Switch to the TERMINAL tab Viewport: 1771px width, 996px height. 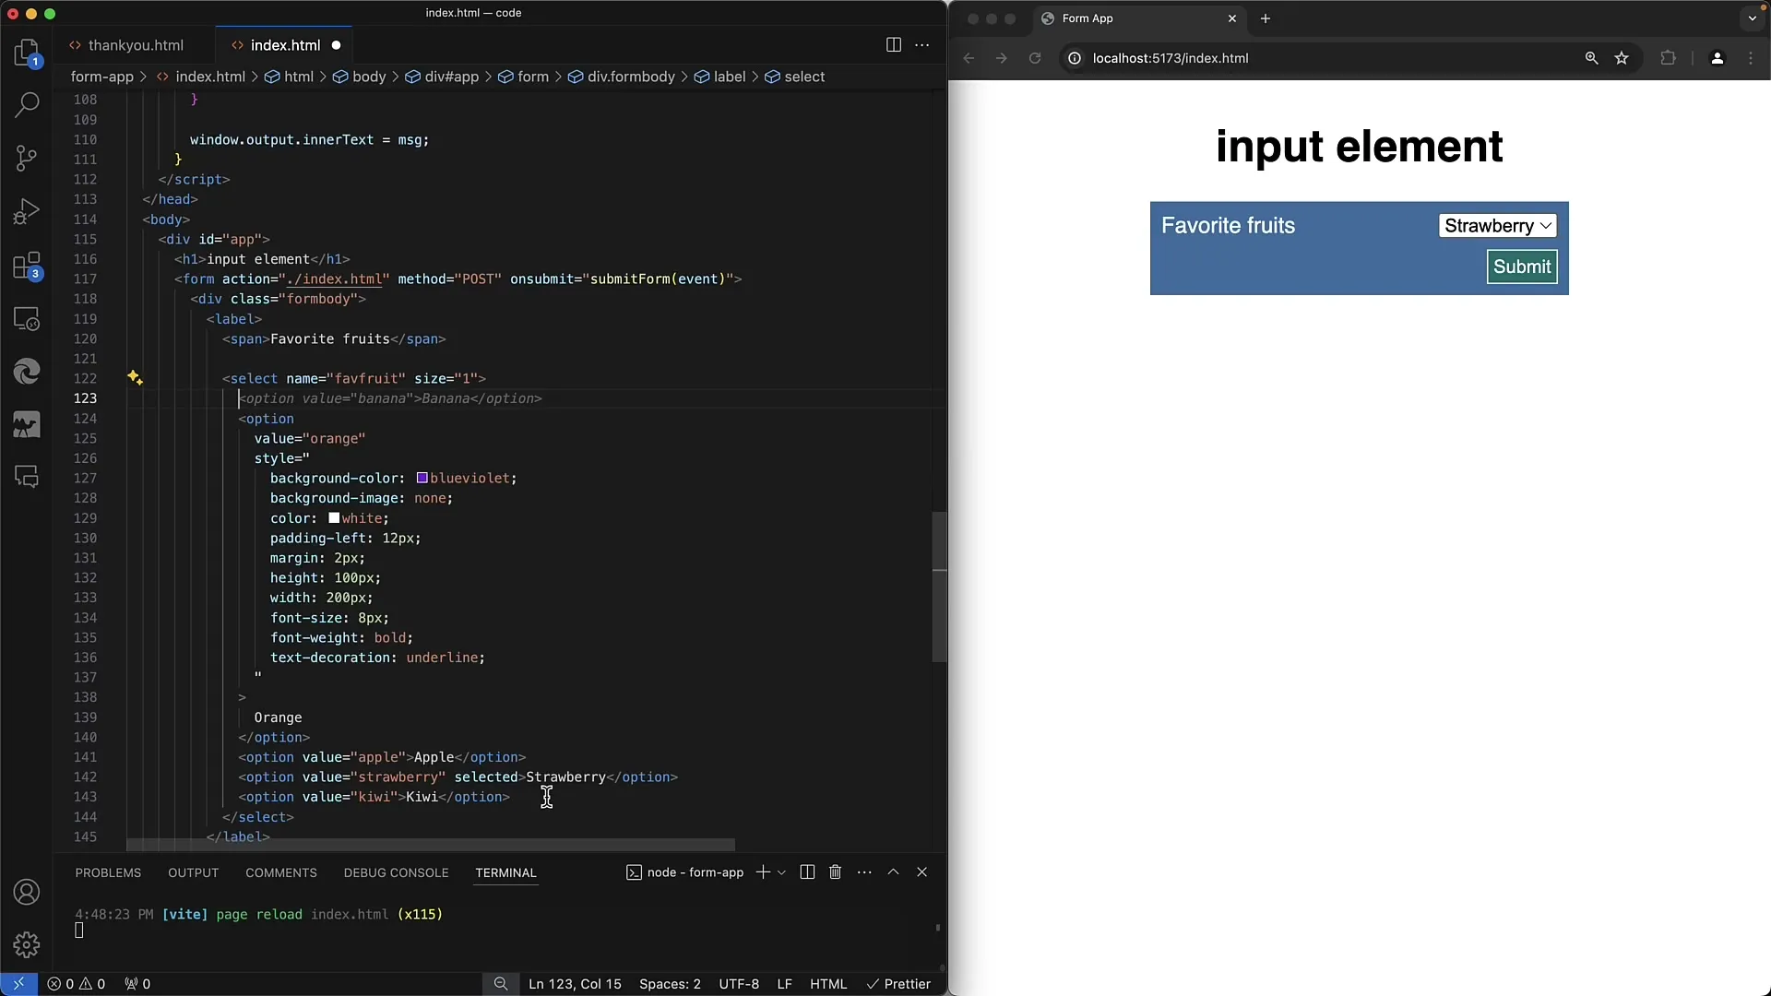click(505, 871)
